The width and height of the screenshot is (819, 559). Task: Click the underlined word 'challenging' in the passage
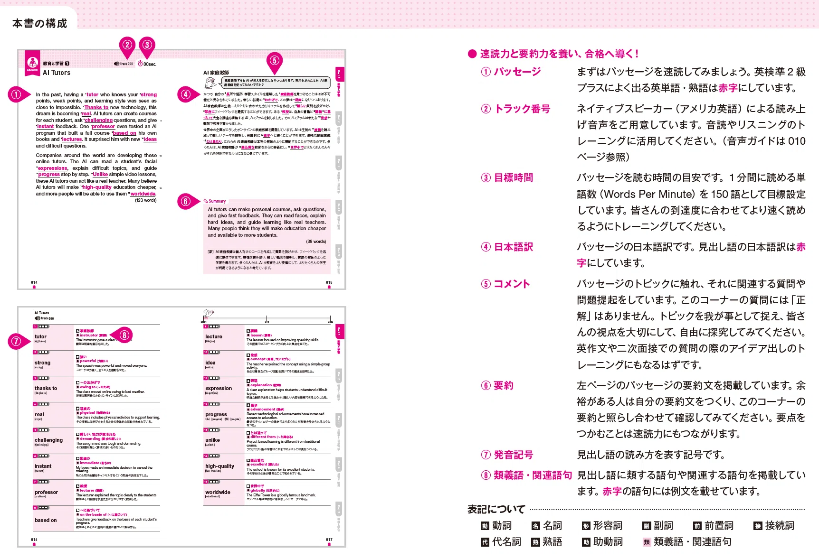[x=99, y=121]
